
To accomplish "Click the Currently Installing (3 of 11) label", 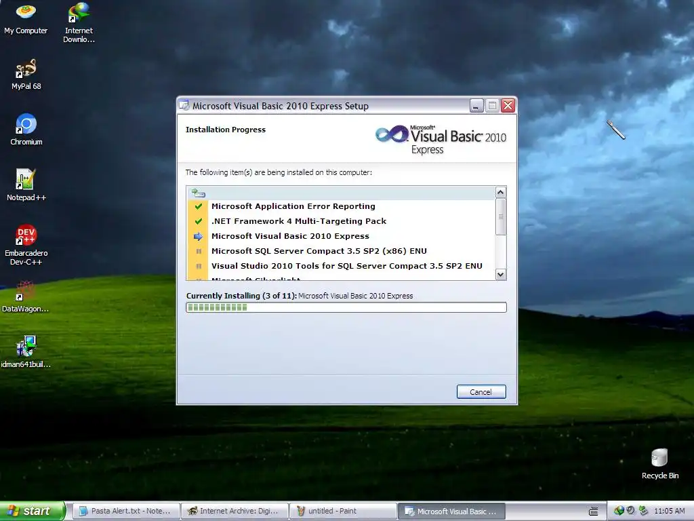I will click(242, 296).
